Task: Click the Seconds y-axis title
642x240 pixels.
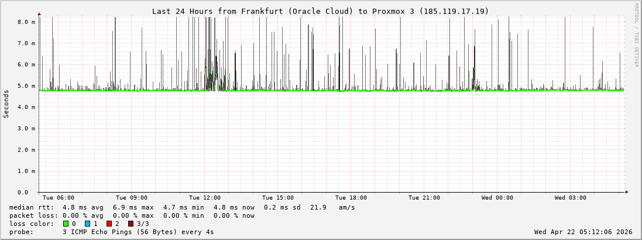Action: pos(6,104)
